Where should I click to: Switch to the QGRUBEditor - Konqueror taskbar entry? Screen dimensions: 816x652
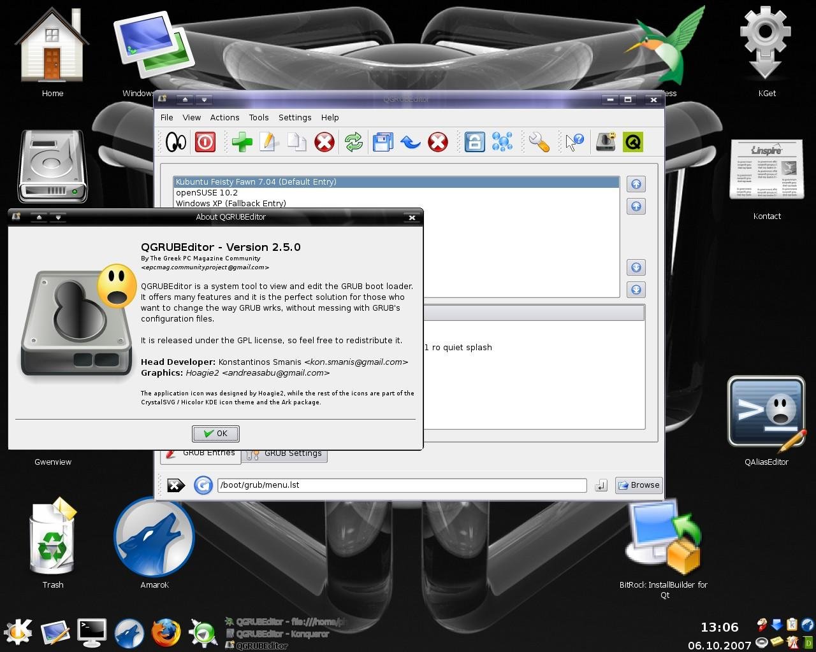[279, 634]
